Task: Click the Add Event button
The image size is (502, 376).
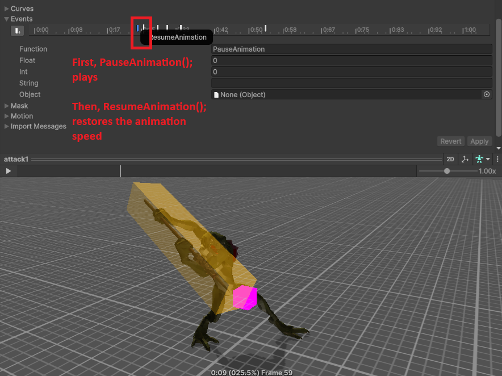Action: pyautogui.click(x=18, y=31)
